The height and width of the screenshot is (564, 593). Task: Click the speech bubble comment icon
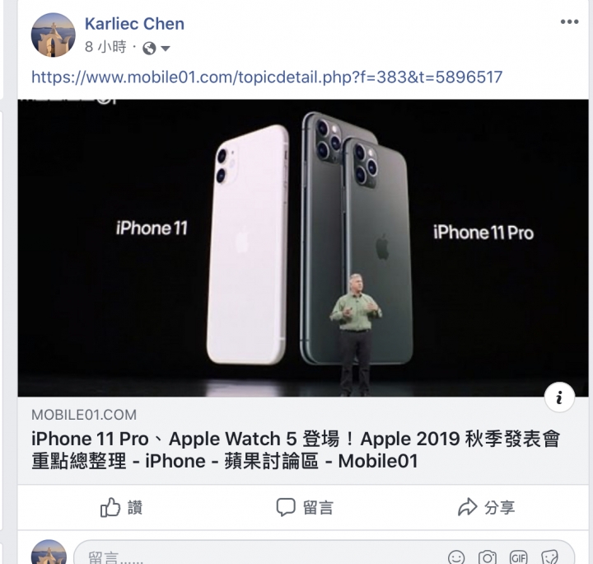pyautogui.click(x=286, y=507)
